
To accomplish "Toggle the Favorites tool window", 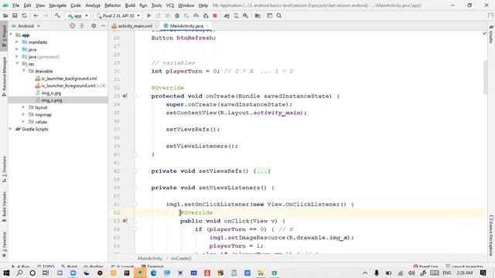I will (4, 244).
